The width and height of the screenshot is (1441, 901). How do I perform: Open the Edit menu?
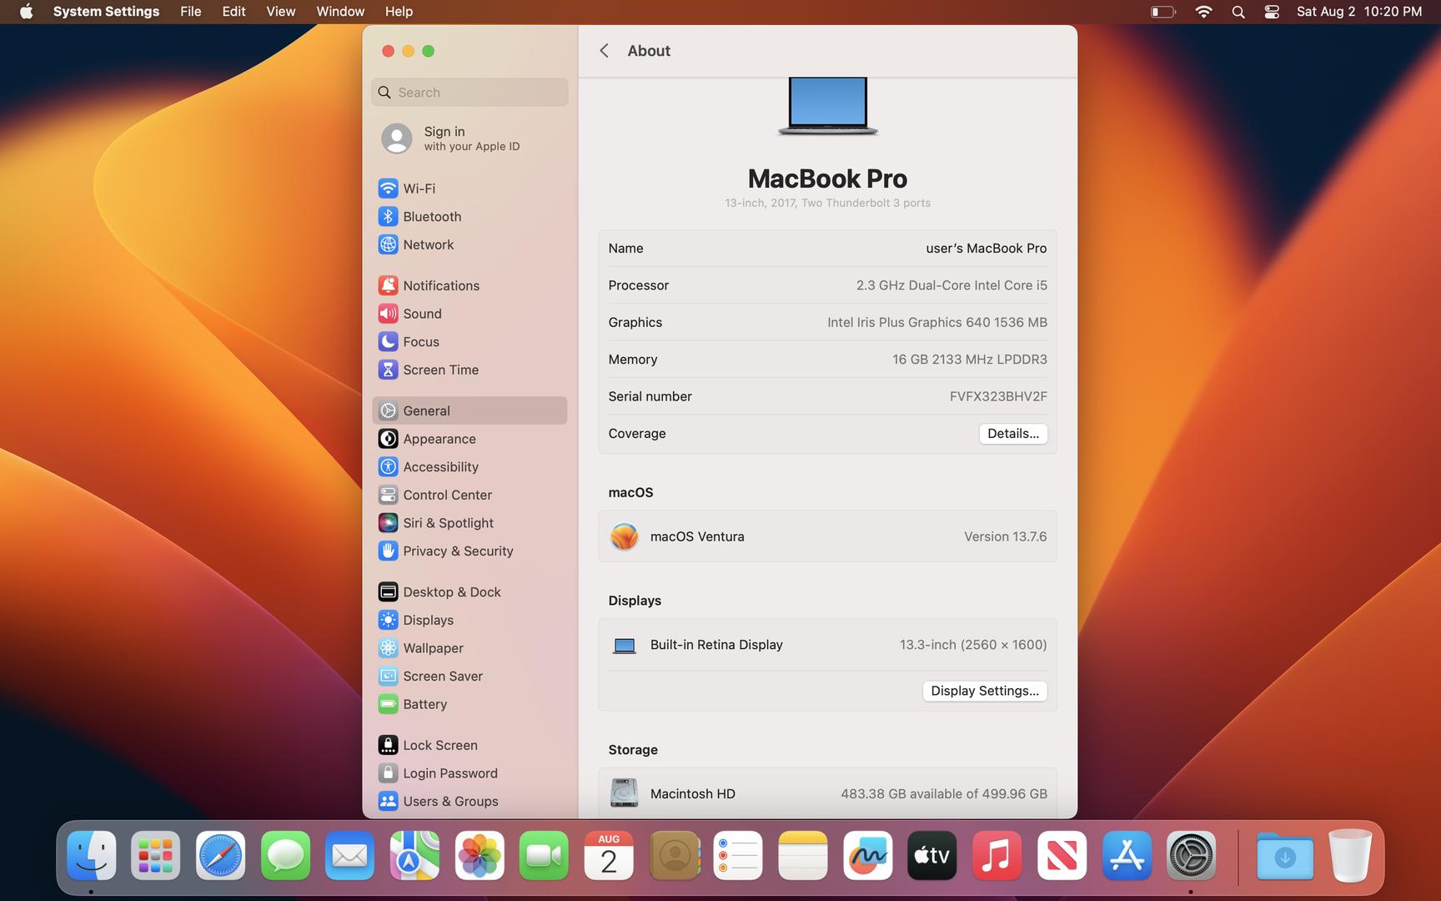[233, 12]
